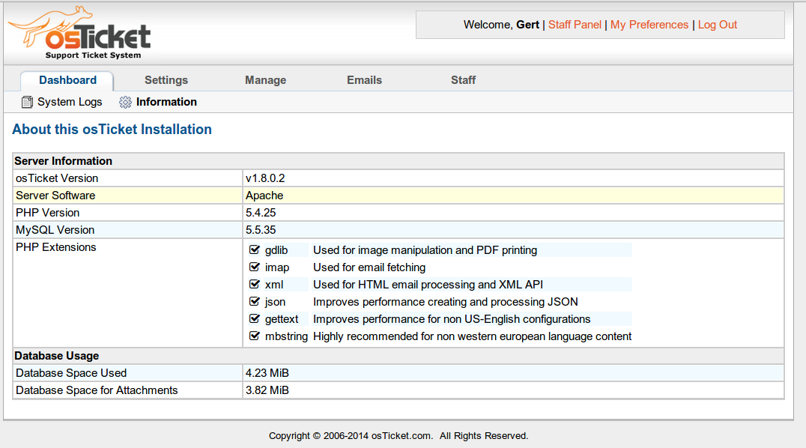
Task: Click the creating and processing JSON description
Action: tap(445, 302)
